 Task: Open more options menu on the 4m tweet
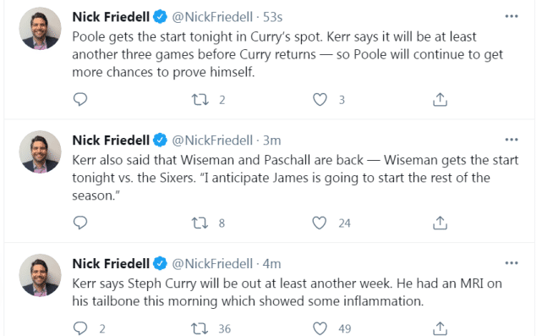(512, 263)
